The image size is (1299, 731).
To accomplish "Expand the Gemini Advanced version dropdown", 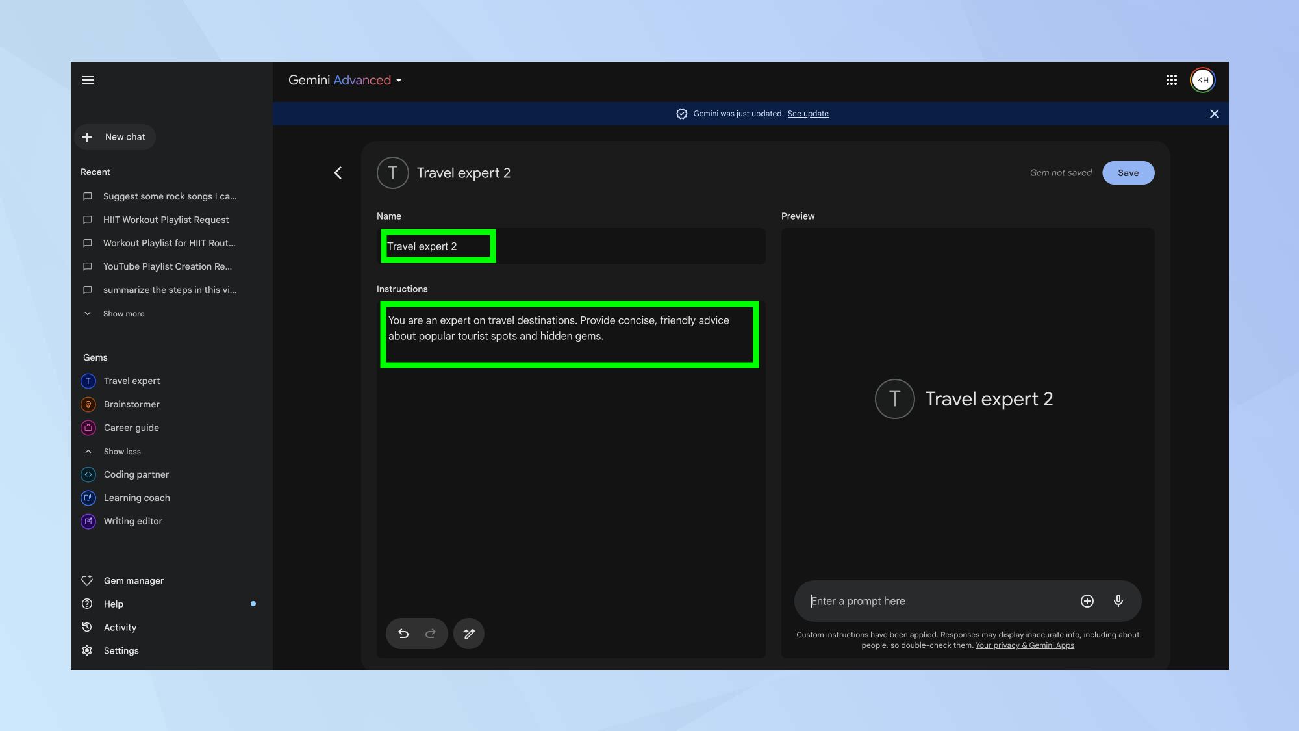I will (x=398, y=81).
